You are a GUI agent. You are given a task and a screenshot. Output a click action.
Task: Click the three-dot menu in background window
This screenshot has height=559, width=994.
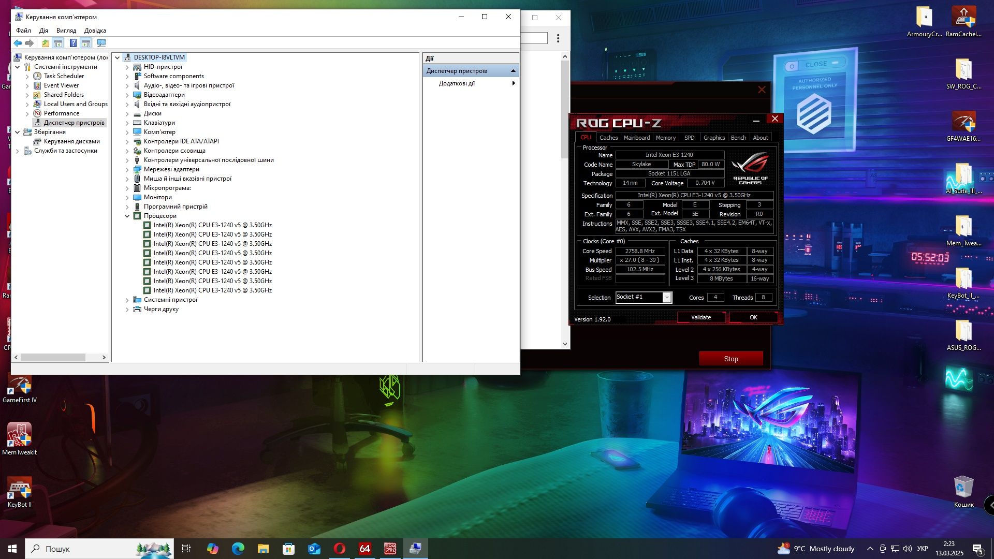[558, 38]
